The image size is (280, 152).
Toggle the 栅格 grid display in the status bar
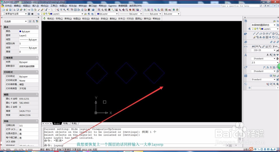(x=48, y=149)
